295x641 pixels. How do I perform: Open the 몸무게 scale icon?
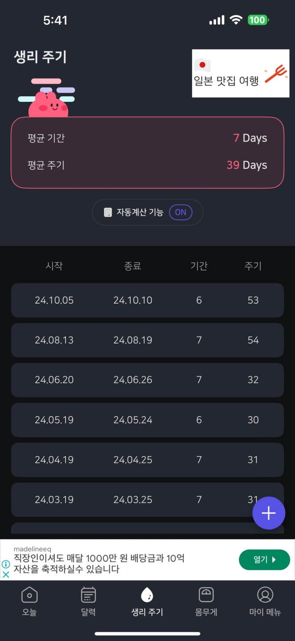coord(206,595)
